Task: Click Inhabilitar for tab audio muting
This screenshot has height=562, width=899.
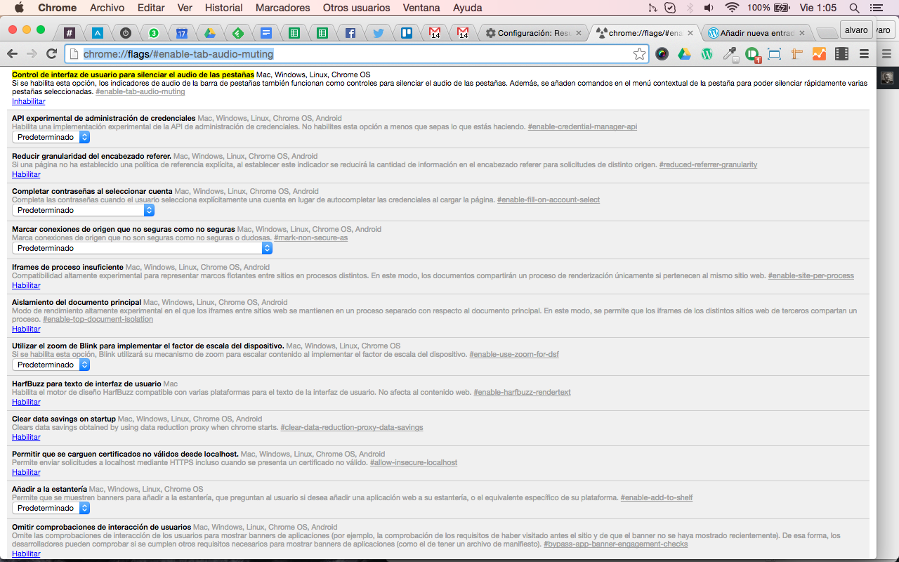Action: (x=28, y=101)
